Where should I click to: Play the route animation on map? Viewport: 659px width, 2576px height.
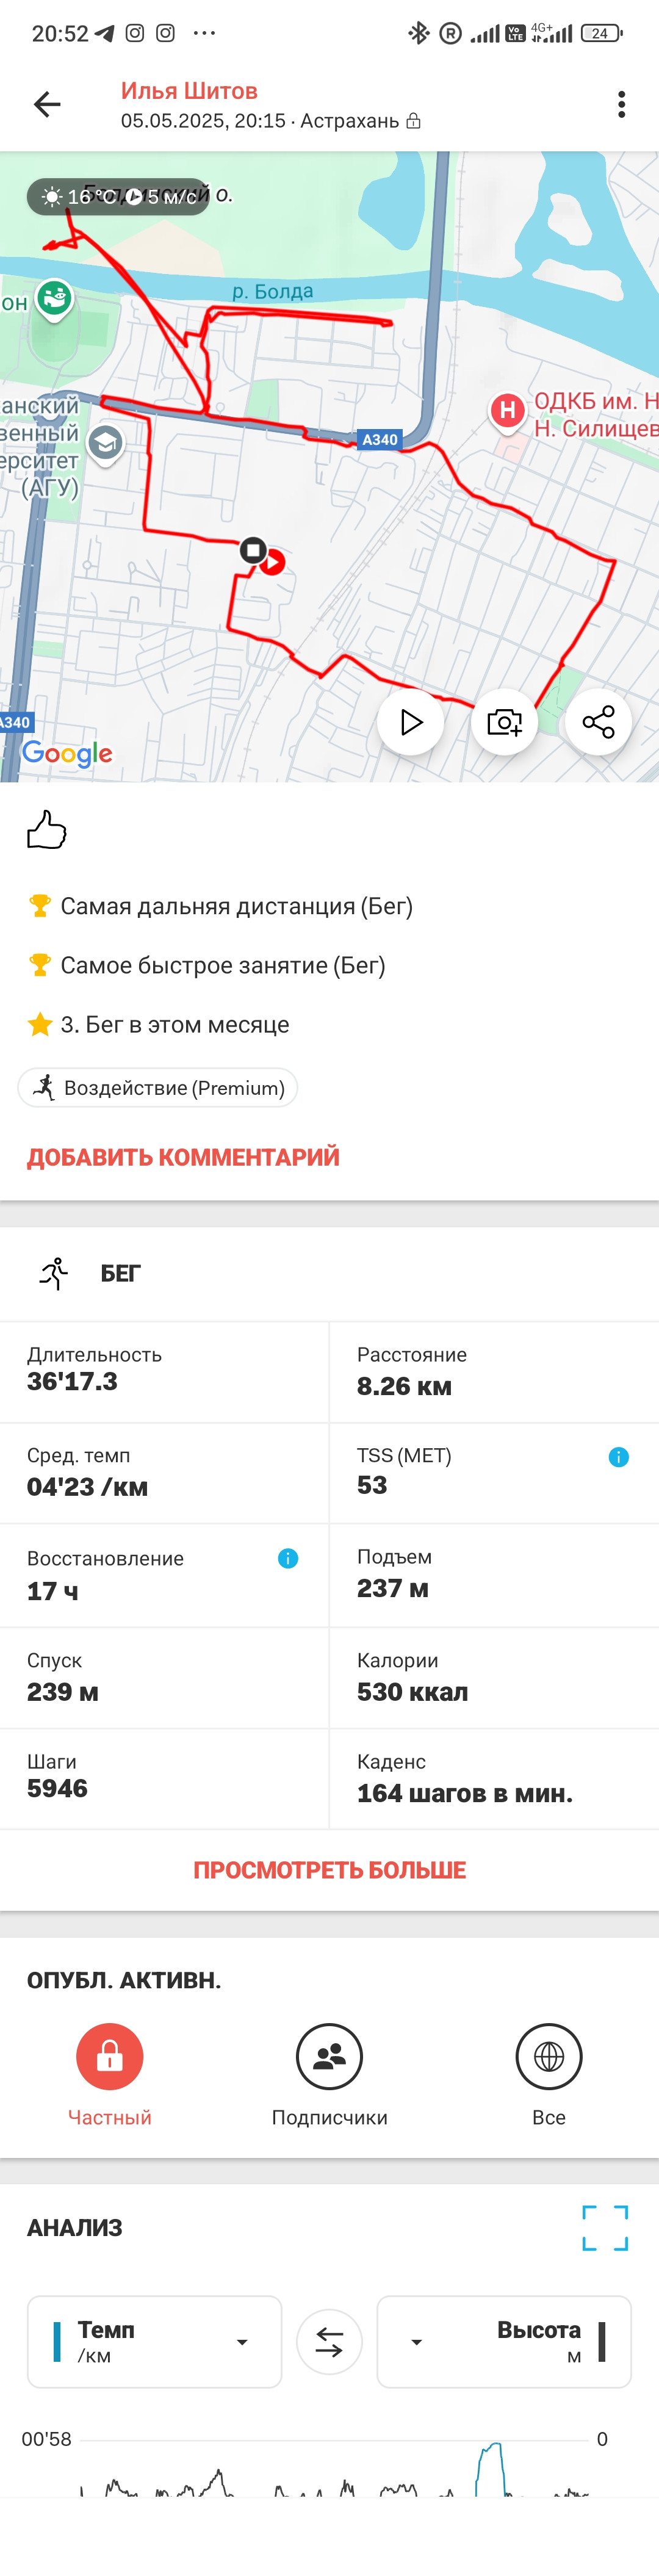click(410, 722)
